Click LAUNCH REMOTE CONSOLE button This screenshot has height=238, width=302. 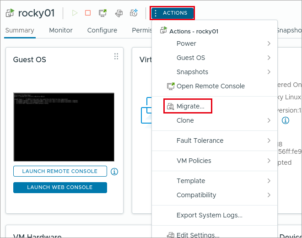(x=60, y=171)
